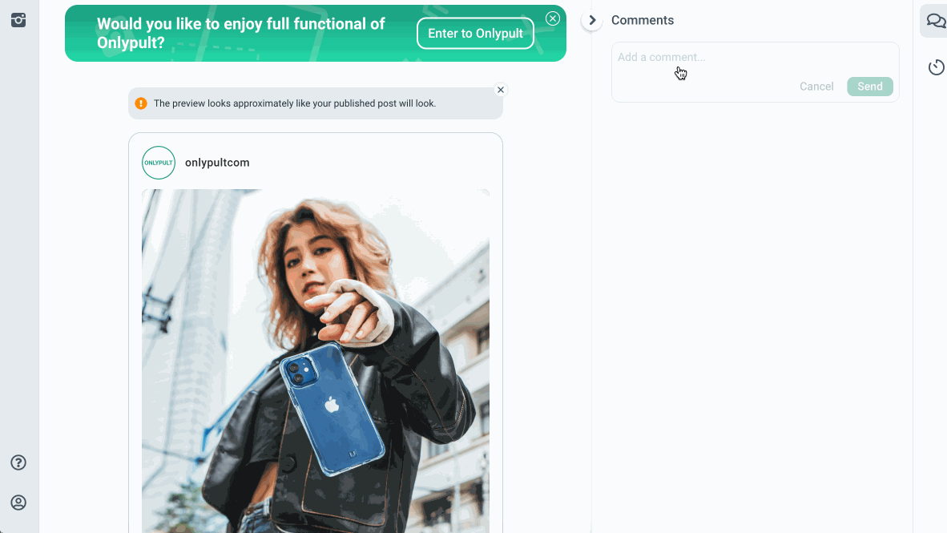Dismiss the preview notice message

point(501,90)
